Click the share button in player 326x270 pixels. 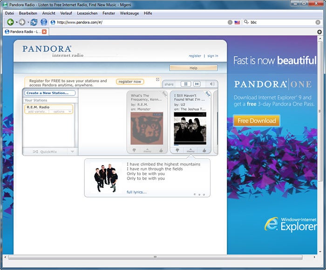click(x=169, y=84)
